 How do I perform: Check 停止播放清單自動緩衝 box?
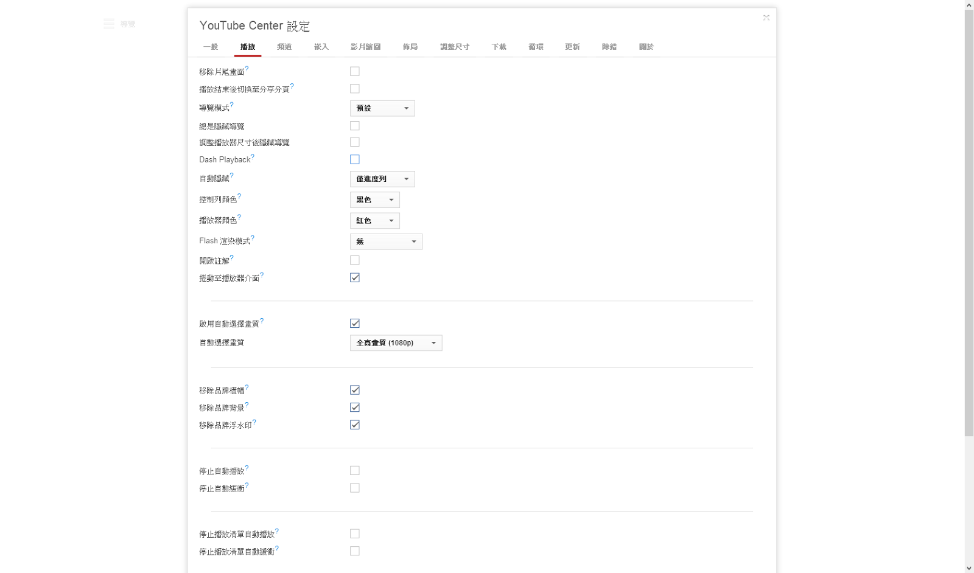click(355, 551)
